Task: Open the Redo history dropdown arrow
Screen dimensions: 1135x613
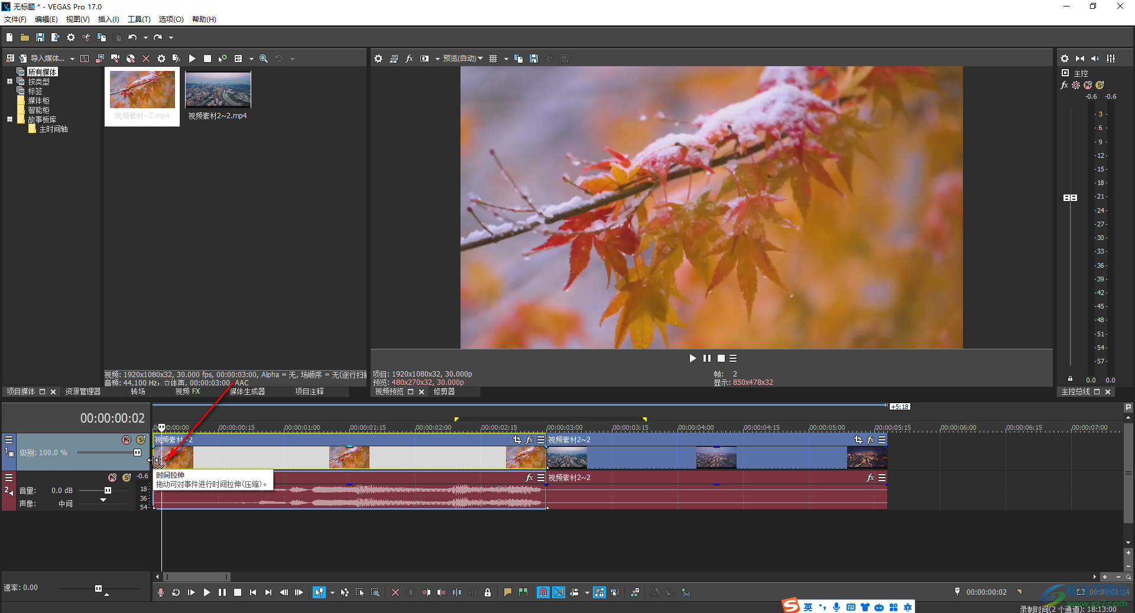Action: (171, 38)
